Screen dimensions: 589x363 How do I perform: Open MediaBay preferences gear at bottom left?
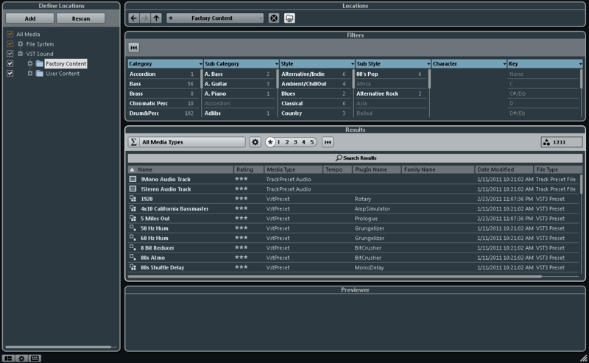(x=21, y=358)
